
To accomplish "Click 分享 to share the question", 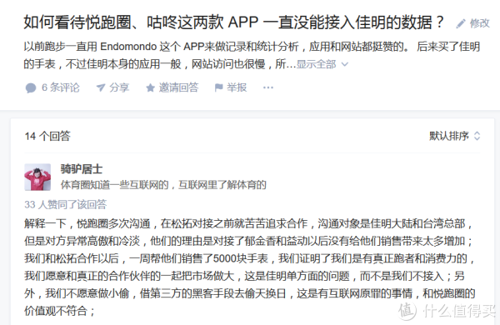I will tap(119, 87).
